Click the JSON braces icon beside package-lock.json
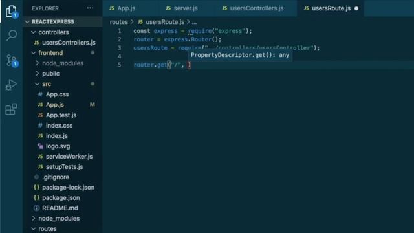 point(36,187)
